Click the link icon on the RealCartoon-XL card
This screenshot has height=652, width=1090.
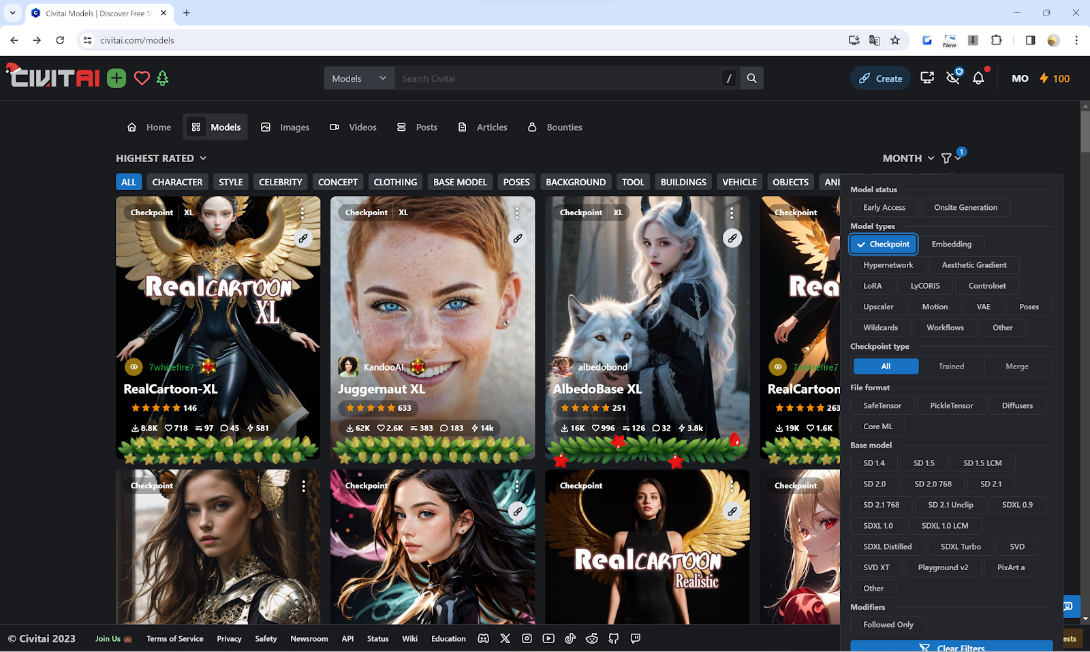[303, 238]
